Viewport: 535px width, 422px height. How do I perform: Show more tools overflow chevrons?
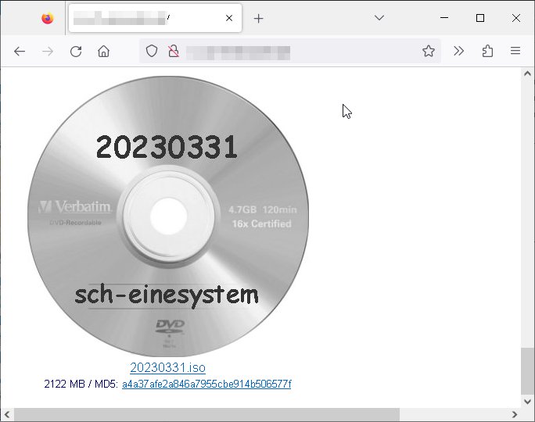click(459, 51)
